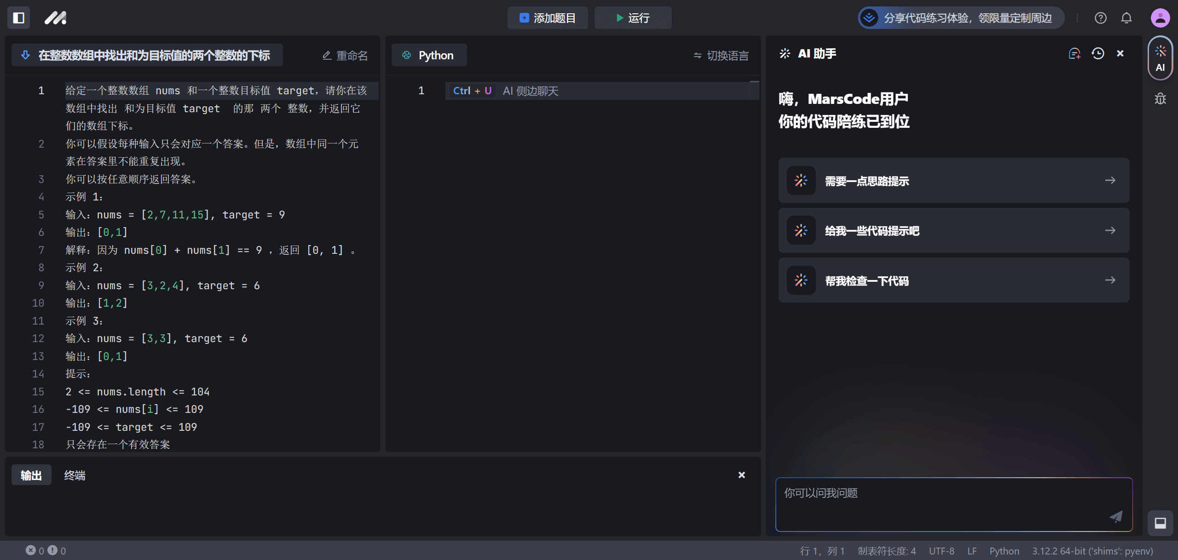Screen dimensions: 1178x560
Task: Toggle the bottom panel layout icon
Action: pos(1160,523)
